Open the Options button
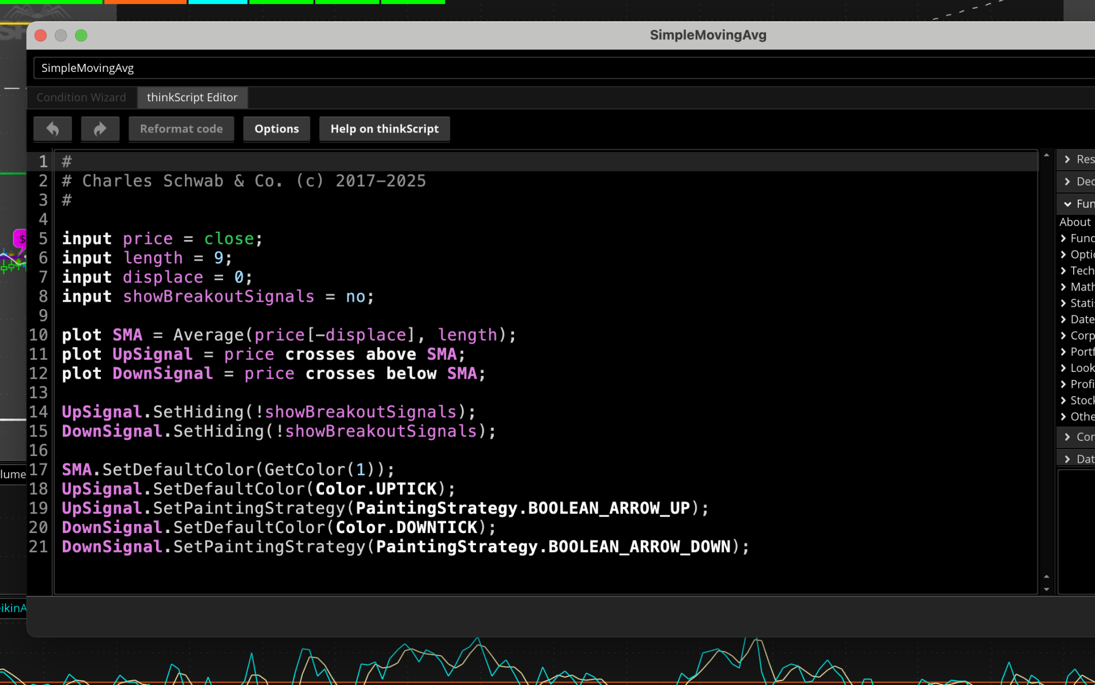The height and width of the screenshot is (685, 1095). pyautogui.click(x=277, y=129)
